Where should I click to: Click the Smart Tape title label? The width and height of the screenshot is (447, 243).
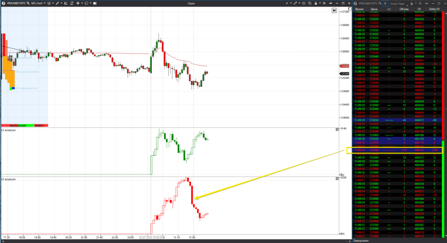coord(397,4)
